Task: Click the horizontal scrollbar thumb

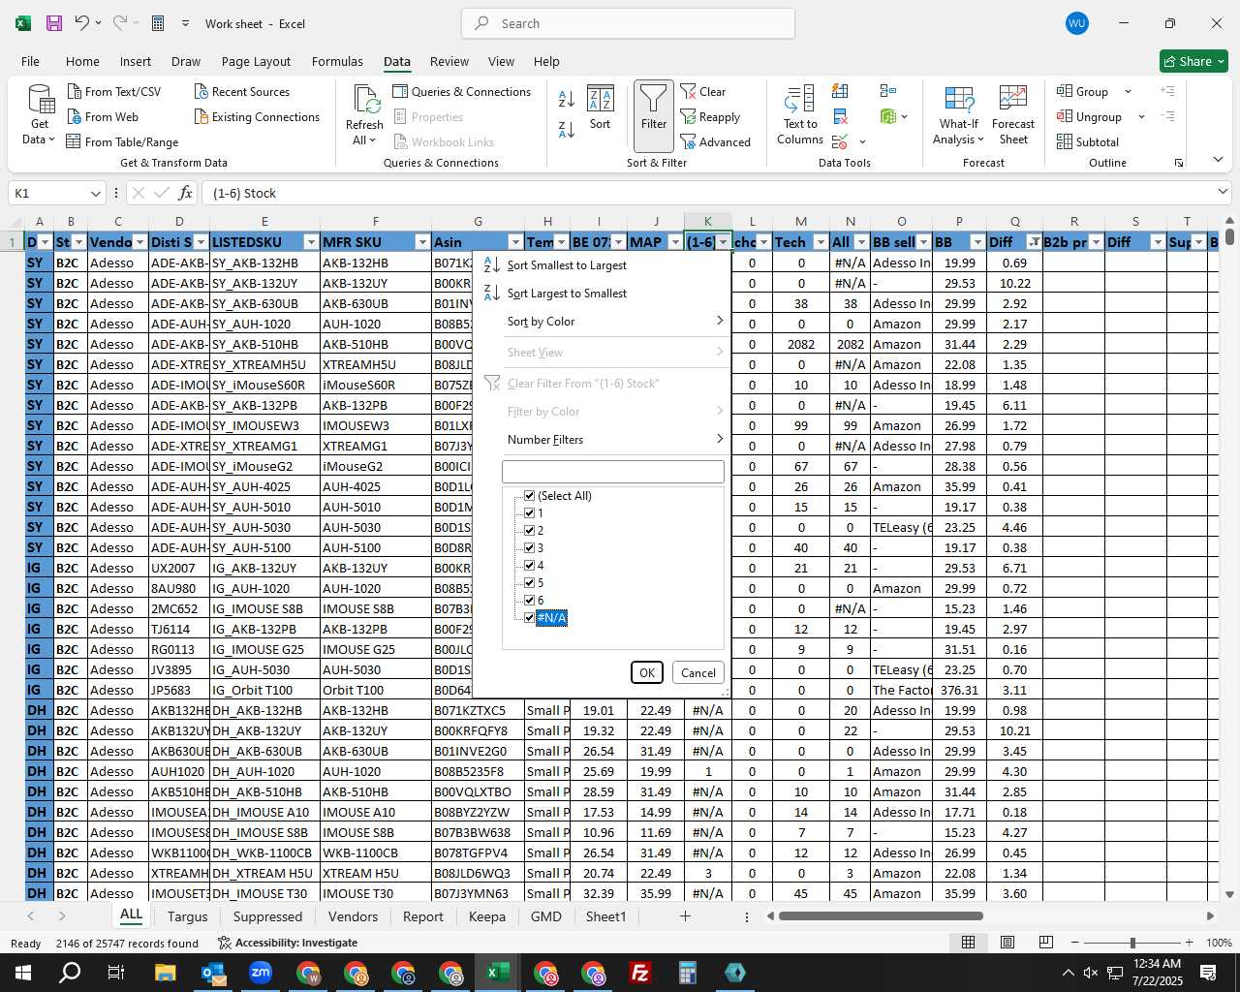Action: (881, 916)
